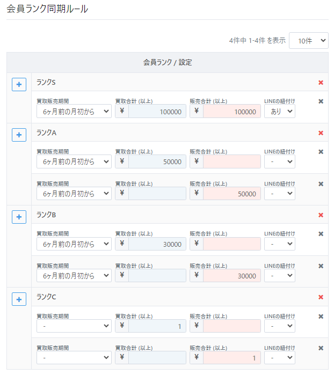Expand 買取販売期間 dropdown in ランクC first row
Image resolution: width=334 pixels, height=375 pixels.
point(74,326)
